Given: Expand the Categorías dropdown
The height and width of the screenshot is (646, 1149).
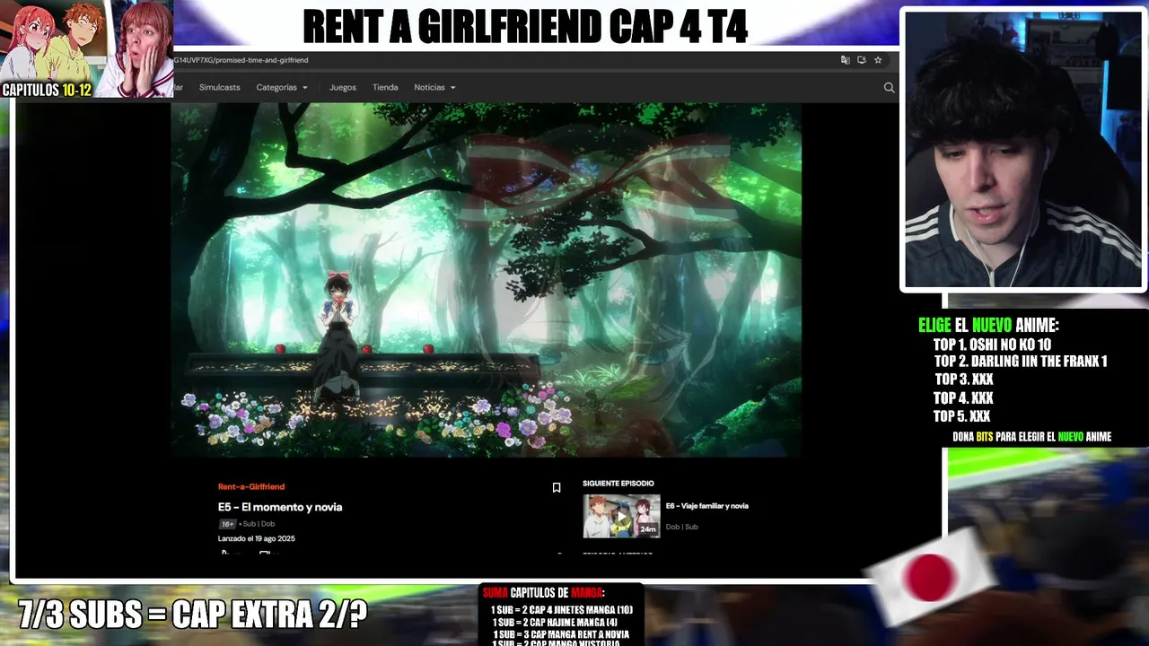Looking at the screenshot, I should [282, 87].
